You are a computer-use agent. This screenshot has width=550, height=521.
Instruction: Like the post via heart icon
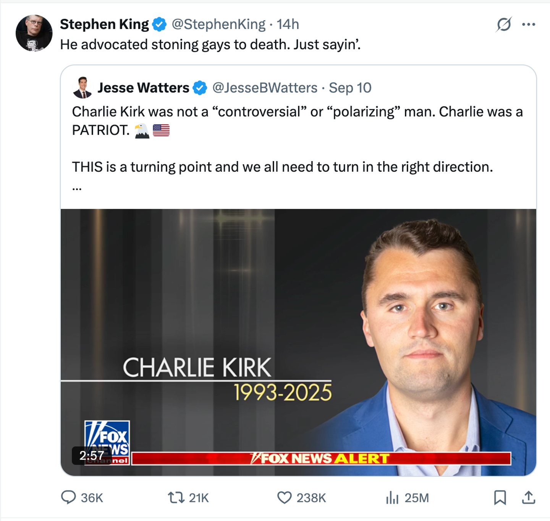(285, 497)
